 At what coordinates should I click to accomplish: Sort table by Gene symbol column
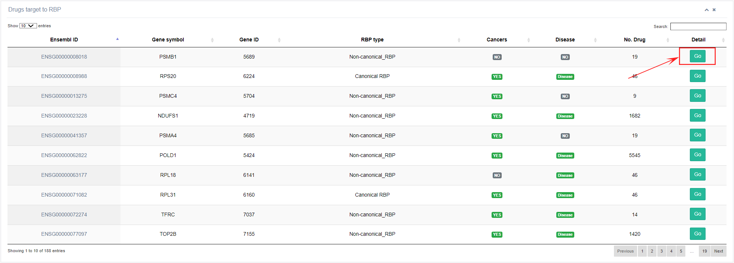coord(168,40)
